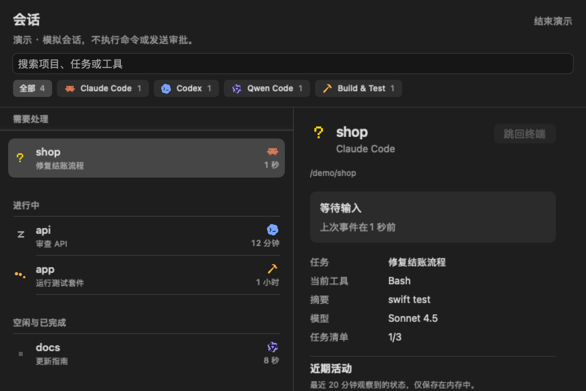Click the 需要处理 section header
This screenshot has width=586, height=391.
(x=31, y=119)
